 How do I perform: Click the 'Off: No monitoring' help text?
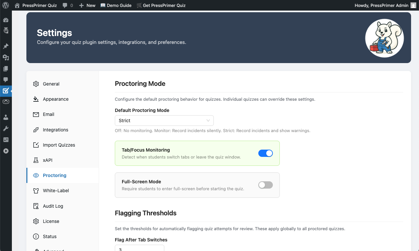coord(212,130)
